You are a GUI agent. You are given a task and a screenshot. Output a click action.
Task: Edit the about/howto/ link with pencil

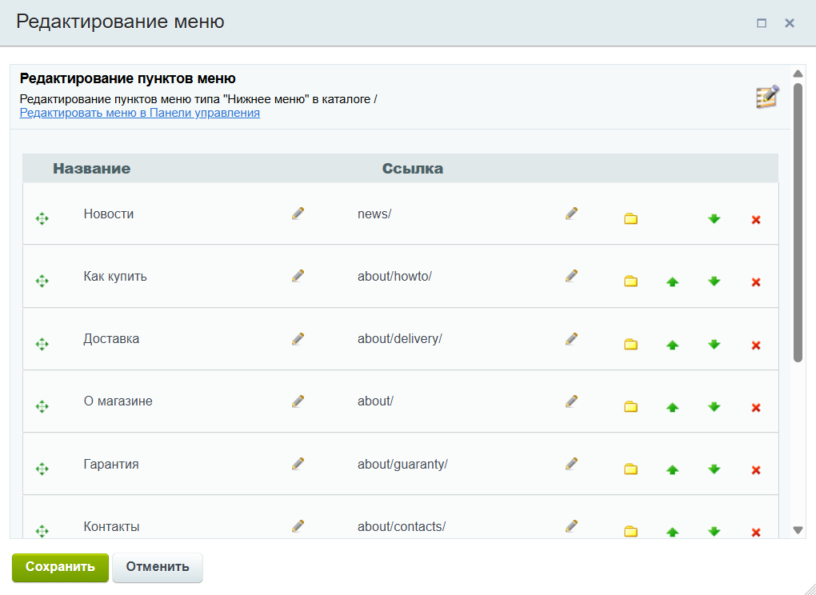[571, 276]
